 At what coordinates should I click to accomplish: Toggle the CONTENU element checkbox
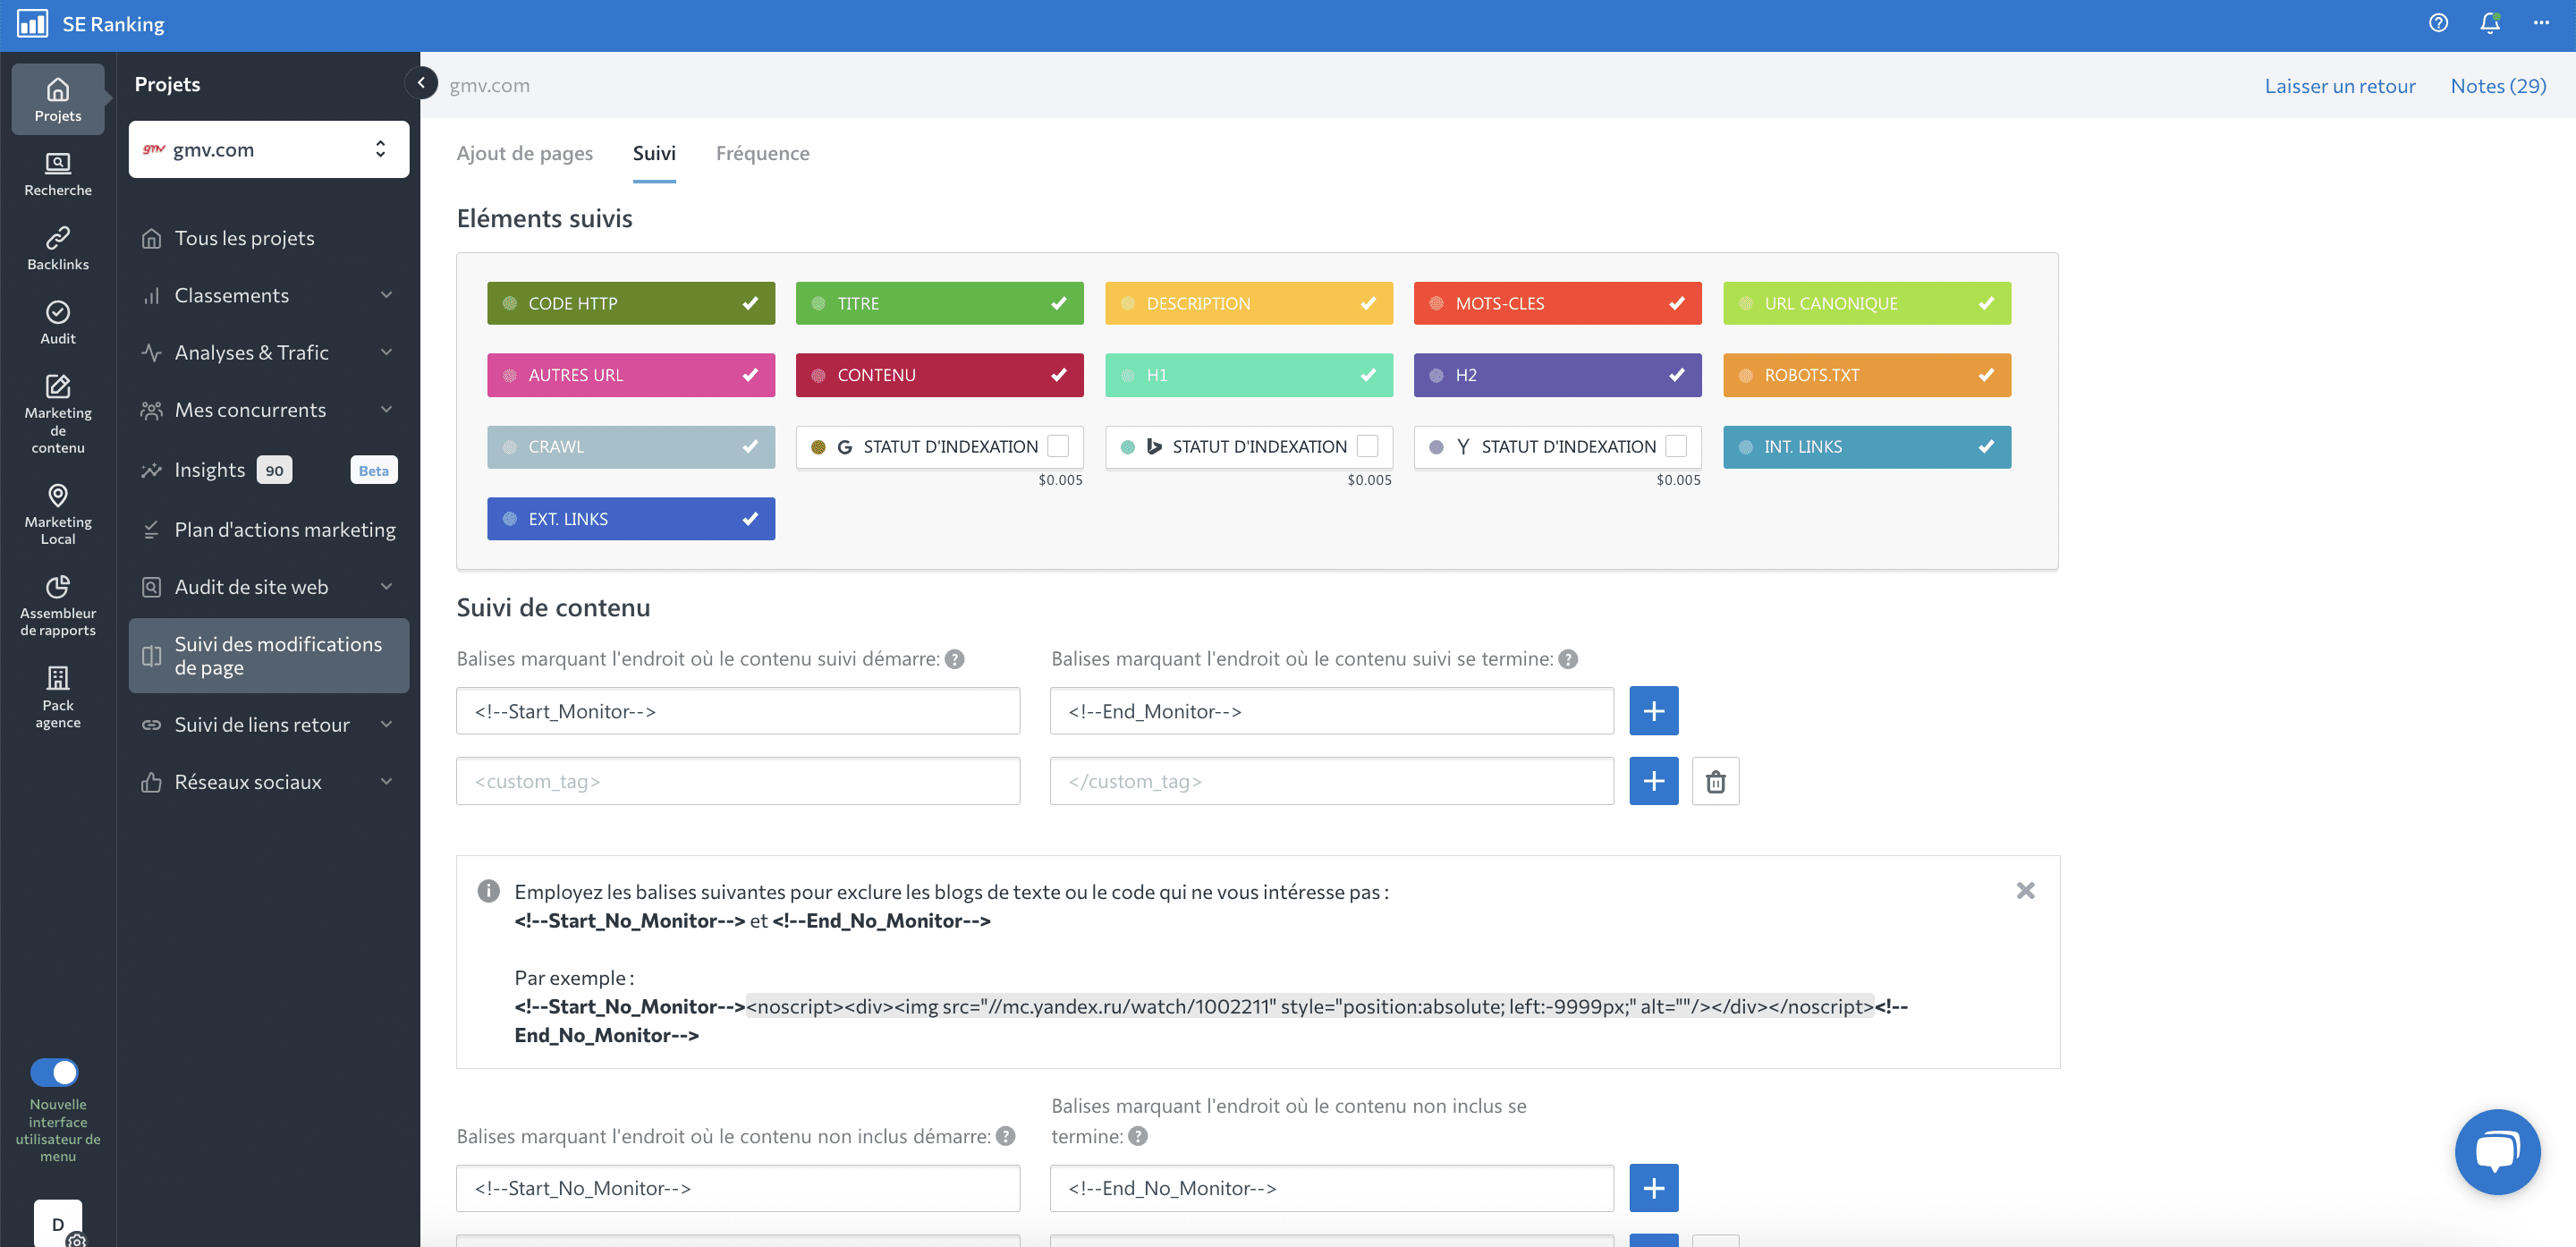pyautogui.click(x=1058, y=375)
